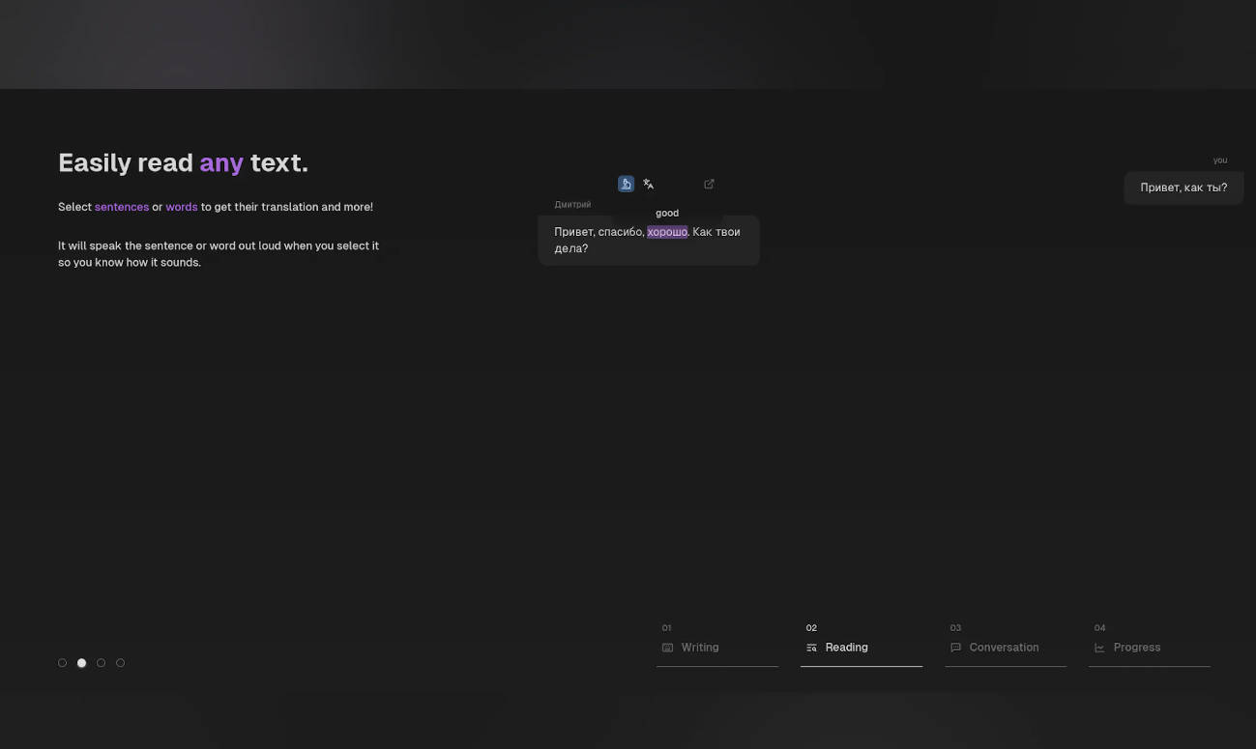Select the fourth slide indicator dot
The width and height of the screenshot is (1256, 749).
(x=121, y=663)
